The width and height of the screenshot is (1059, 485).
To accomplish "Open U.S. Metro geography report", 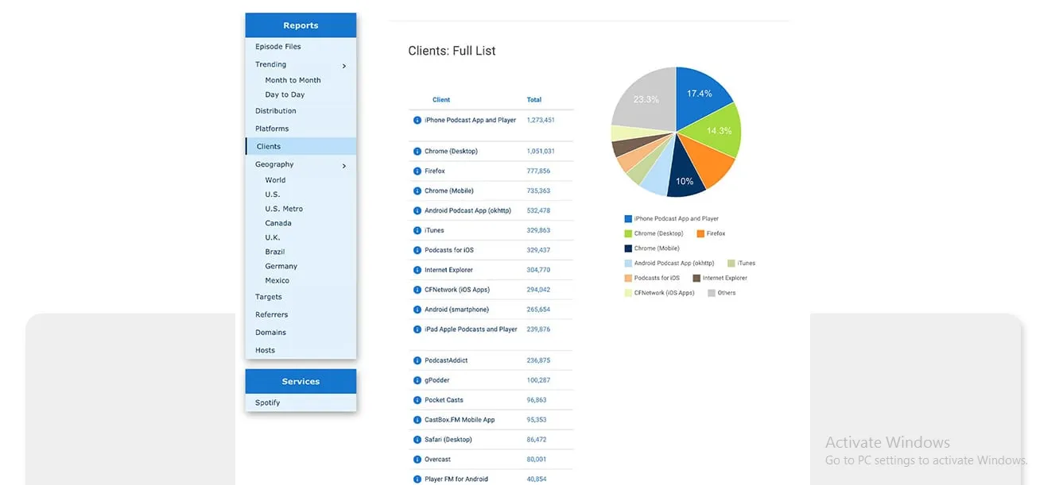I will tap(284, 209).
